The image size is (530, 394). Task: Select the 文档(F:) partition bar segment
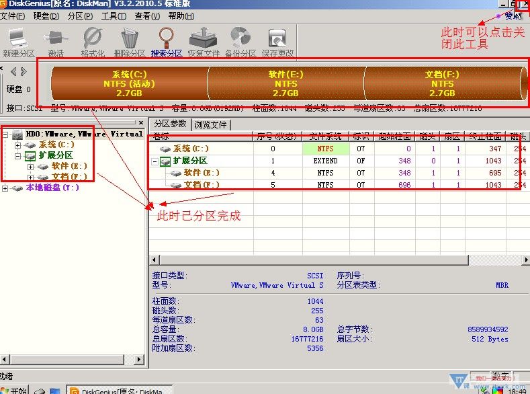(443, 83)
